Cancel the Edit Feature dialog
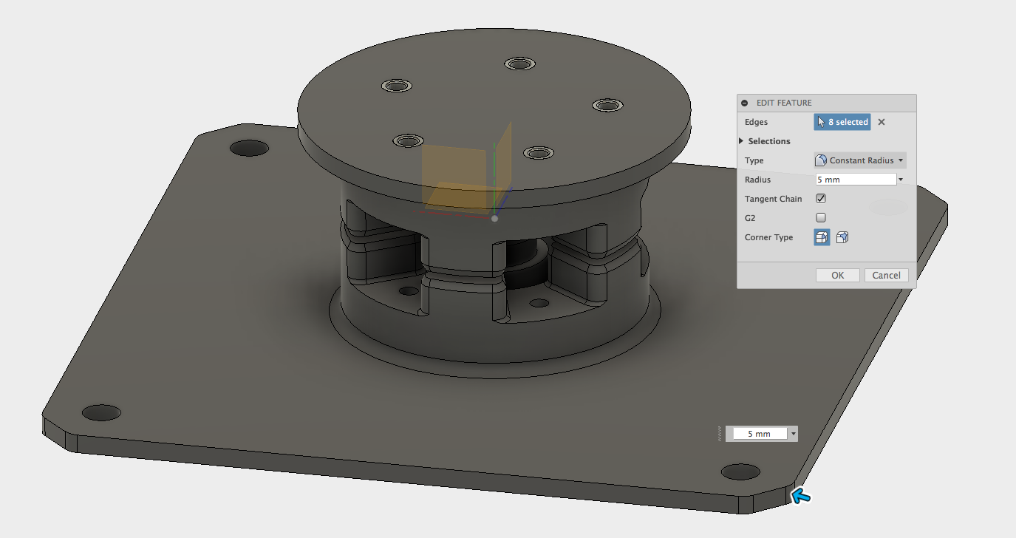 pos(886,275)
